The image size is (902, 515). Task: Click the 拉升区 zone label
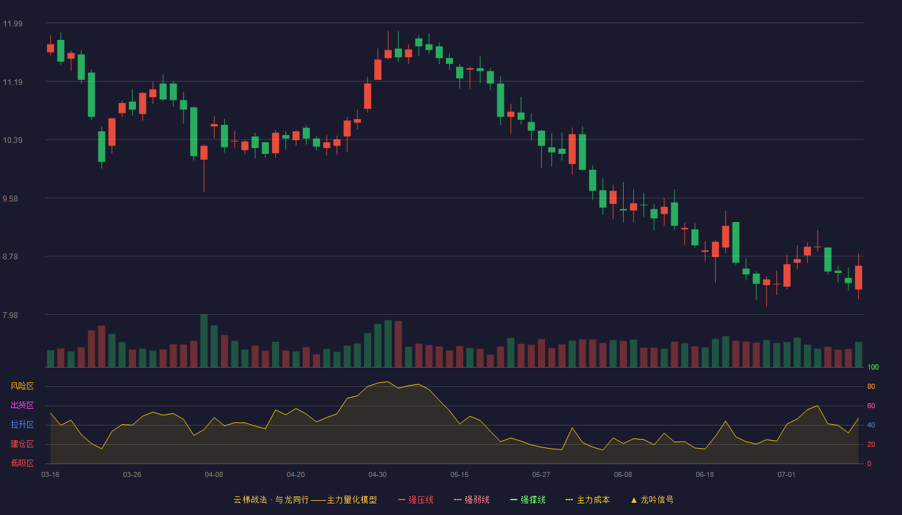[x=22, y=425]
